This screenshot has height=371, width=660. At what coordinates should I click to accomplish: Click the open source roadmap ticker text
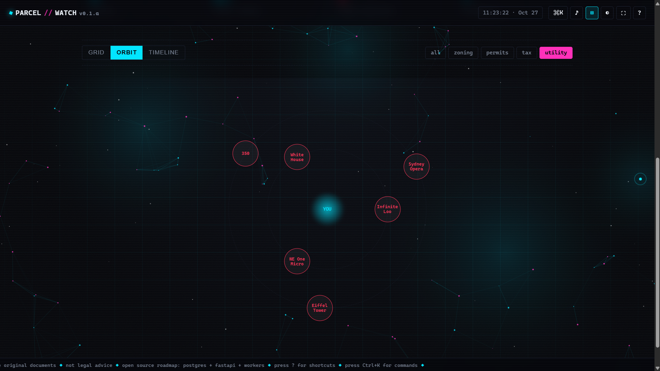pyautogui.click(x=193, y=365)
